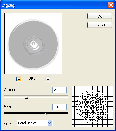Click the Amount label text
Screen dimensions: 116x131
(x=10, y=90)
